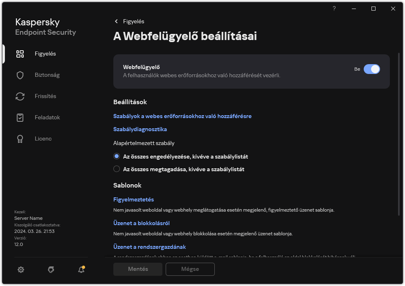The width and height of the screenshot is (405, 286).
Task: Open 'Szabályok a webes erőforrásokhoz való hozzáférésre'
Action: (182, 116)
